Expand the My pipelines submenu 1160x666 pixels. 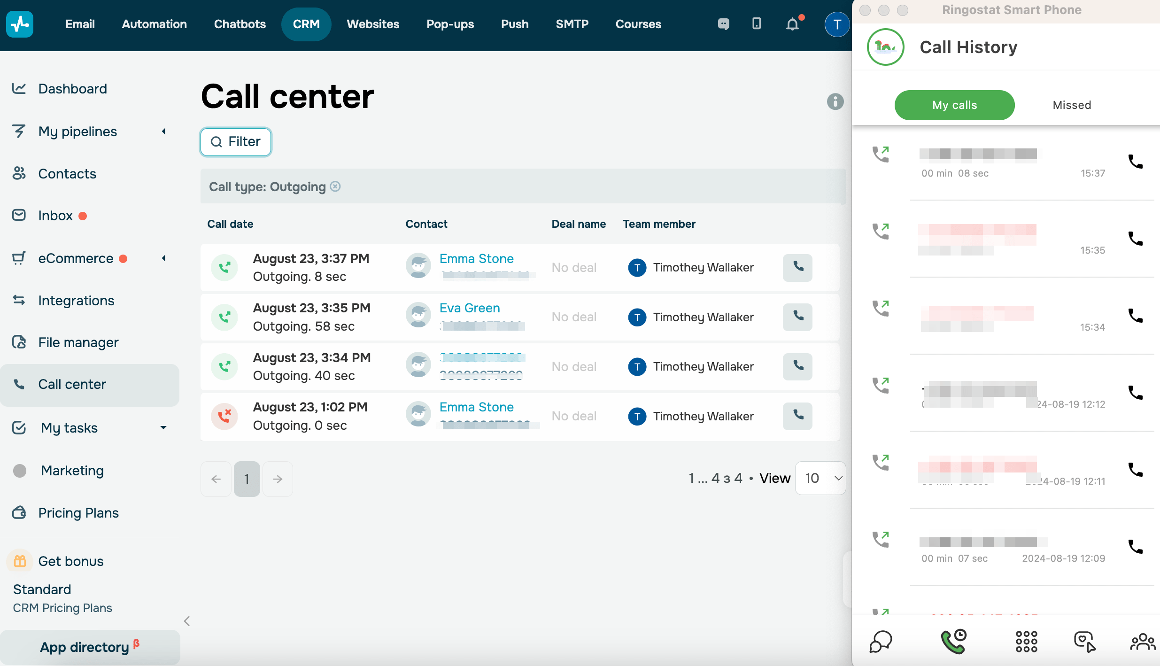[163, 132]
